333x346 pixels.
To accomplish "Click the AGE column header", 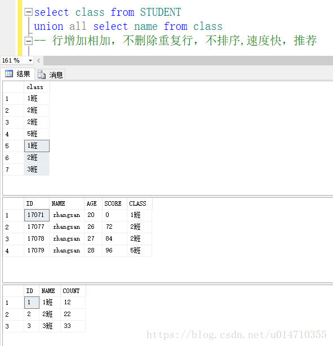I will tap(93, 203).
